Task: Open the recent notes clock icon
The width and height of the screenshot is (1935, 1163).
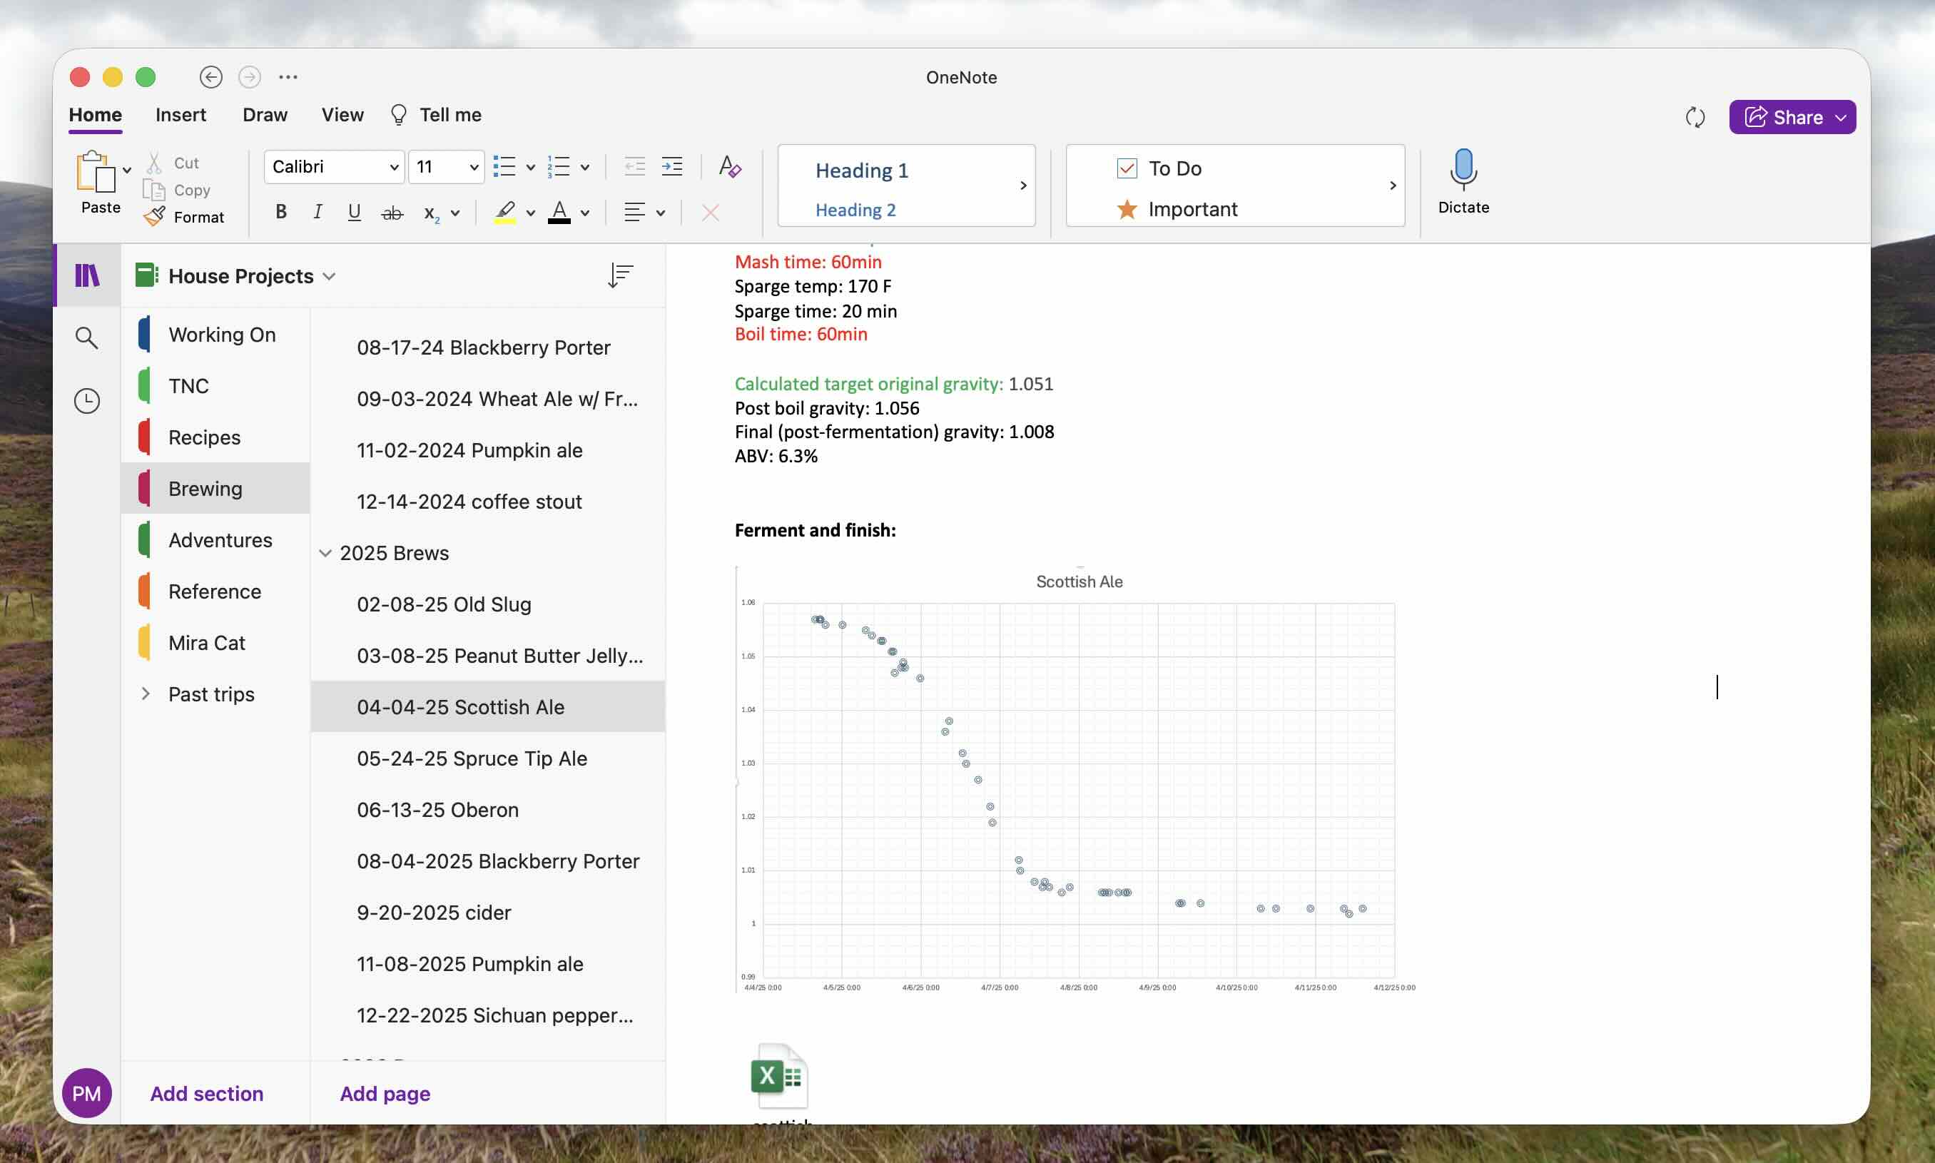Action: tap(87, 400)
